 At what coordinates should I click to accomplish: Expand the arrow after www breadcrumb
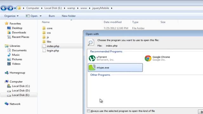[x=89, y=8]
